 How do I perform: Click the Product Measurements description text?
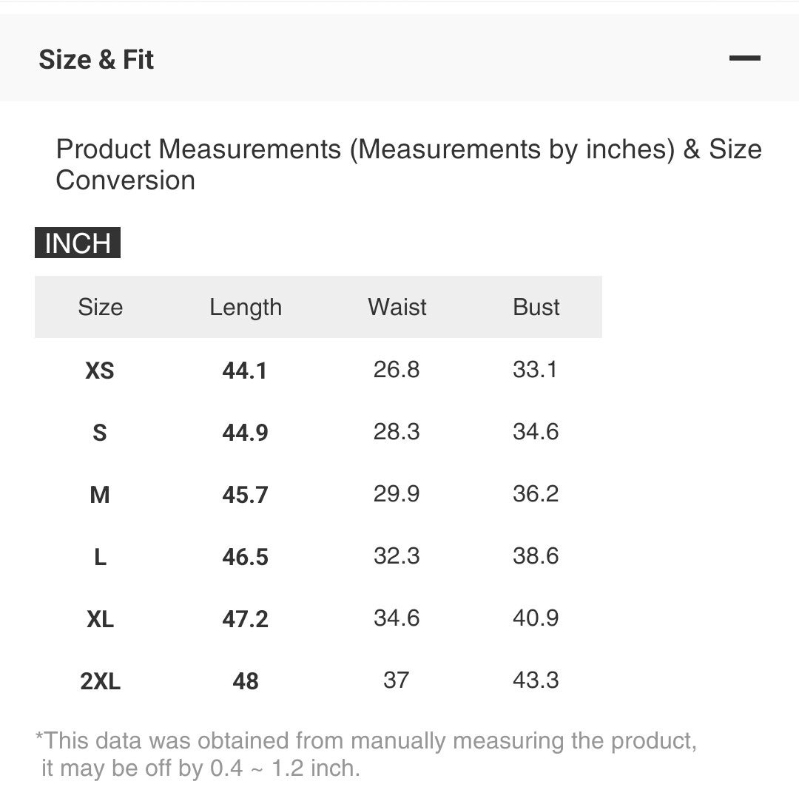click(408, 164)
